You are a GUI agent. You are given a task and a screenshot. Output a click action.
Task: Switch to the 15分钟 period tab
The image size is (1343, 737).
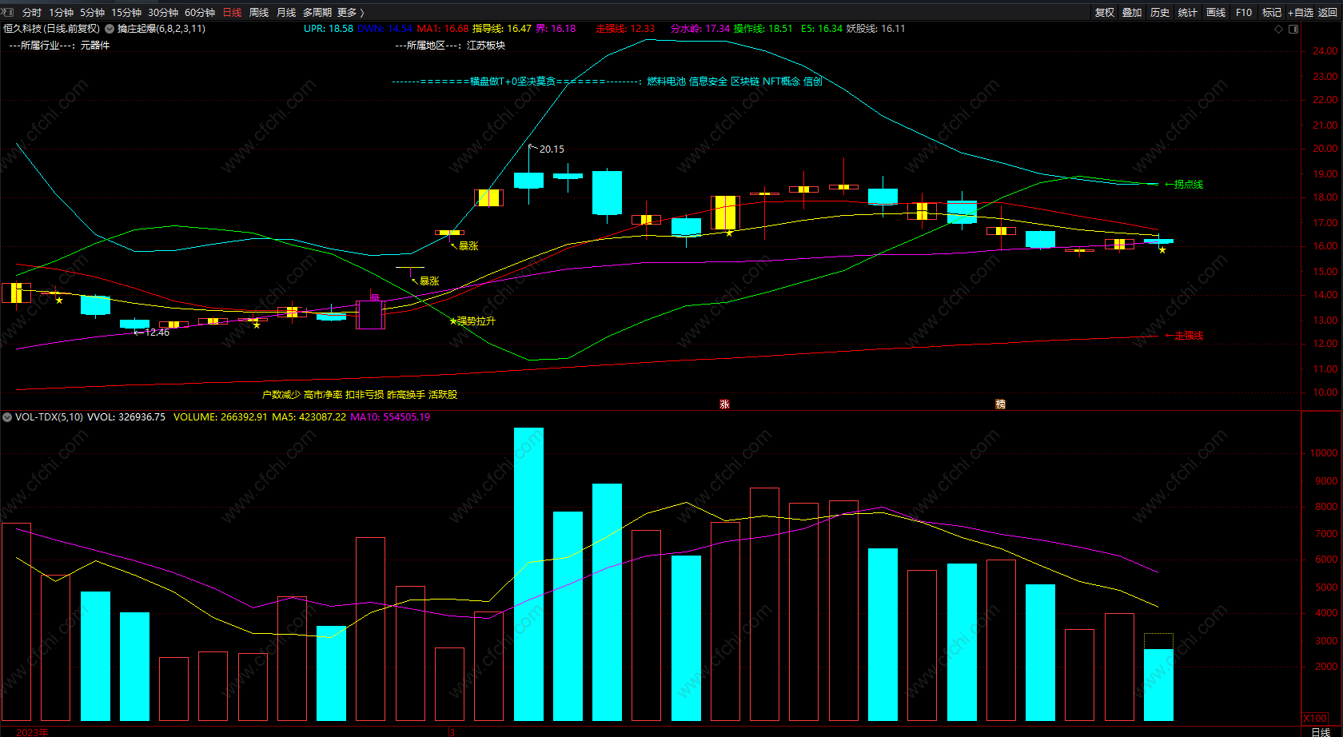click(126, 13)
